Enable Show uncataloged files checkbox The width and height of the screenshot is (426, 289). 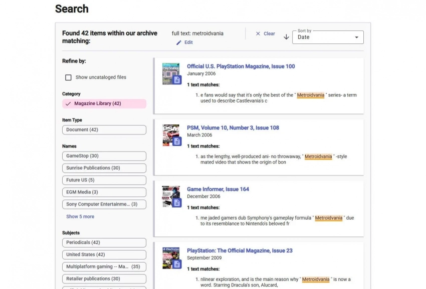point(68,77)
